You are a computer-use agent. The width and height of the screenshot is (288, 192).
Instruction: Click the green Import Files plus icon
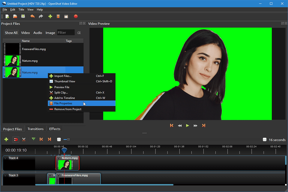pos(50,16)
